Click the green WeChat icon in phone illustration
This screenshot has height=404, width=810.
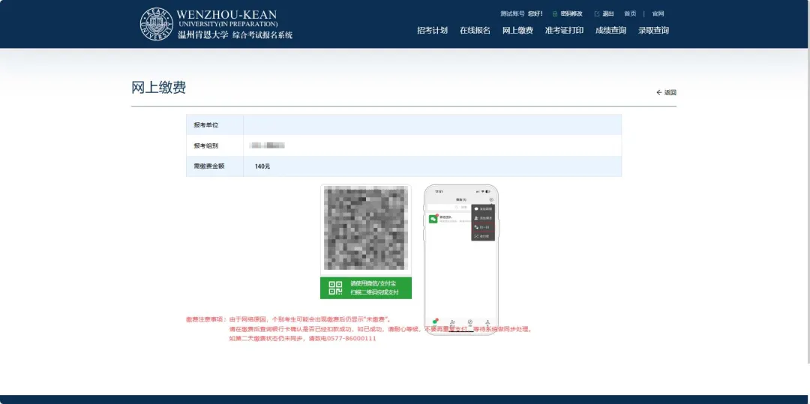(433, 219)
